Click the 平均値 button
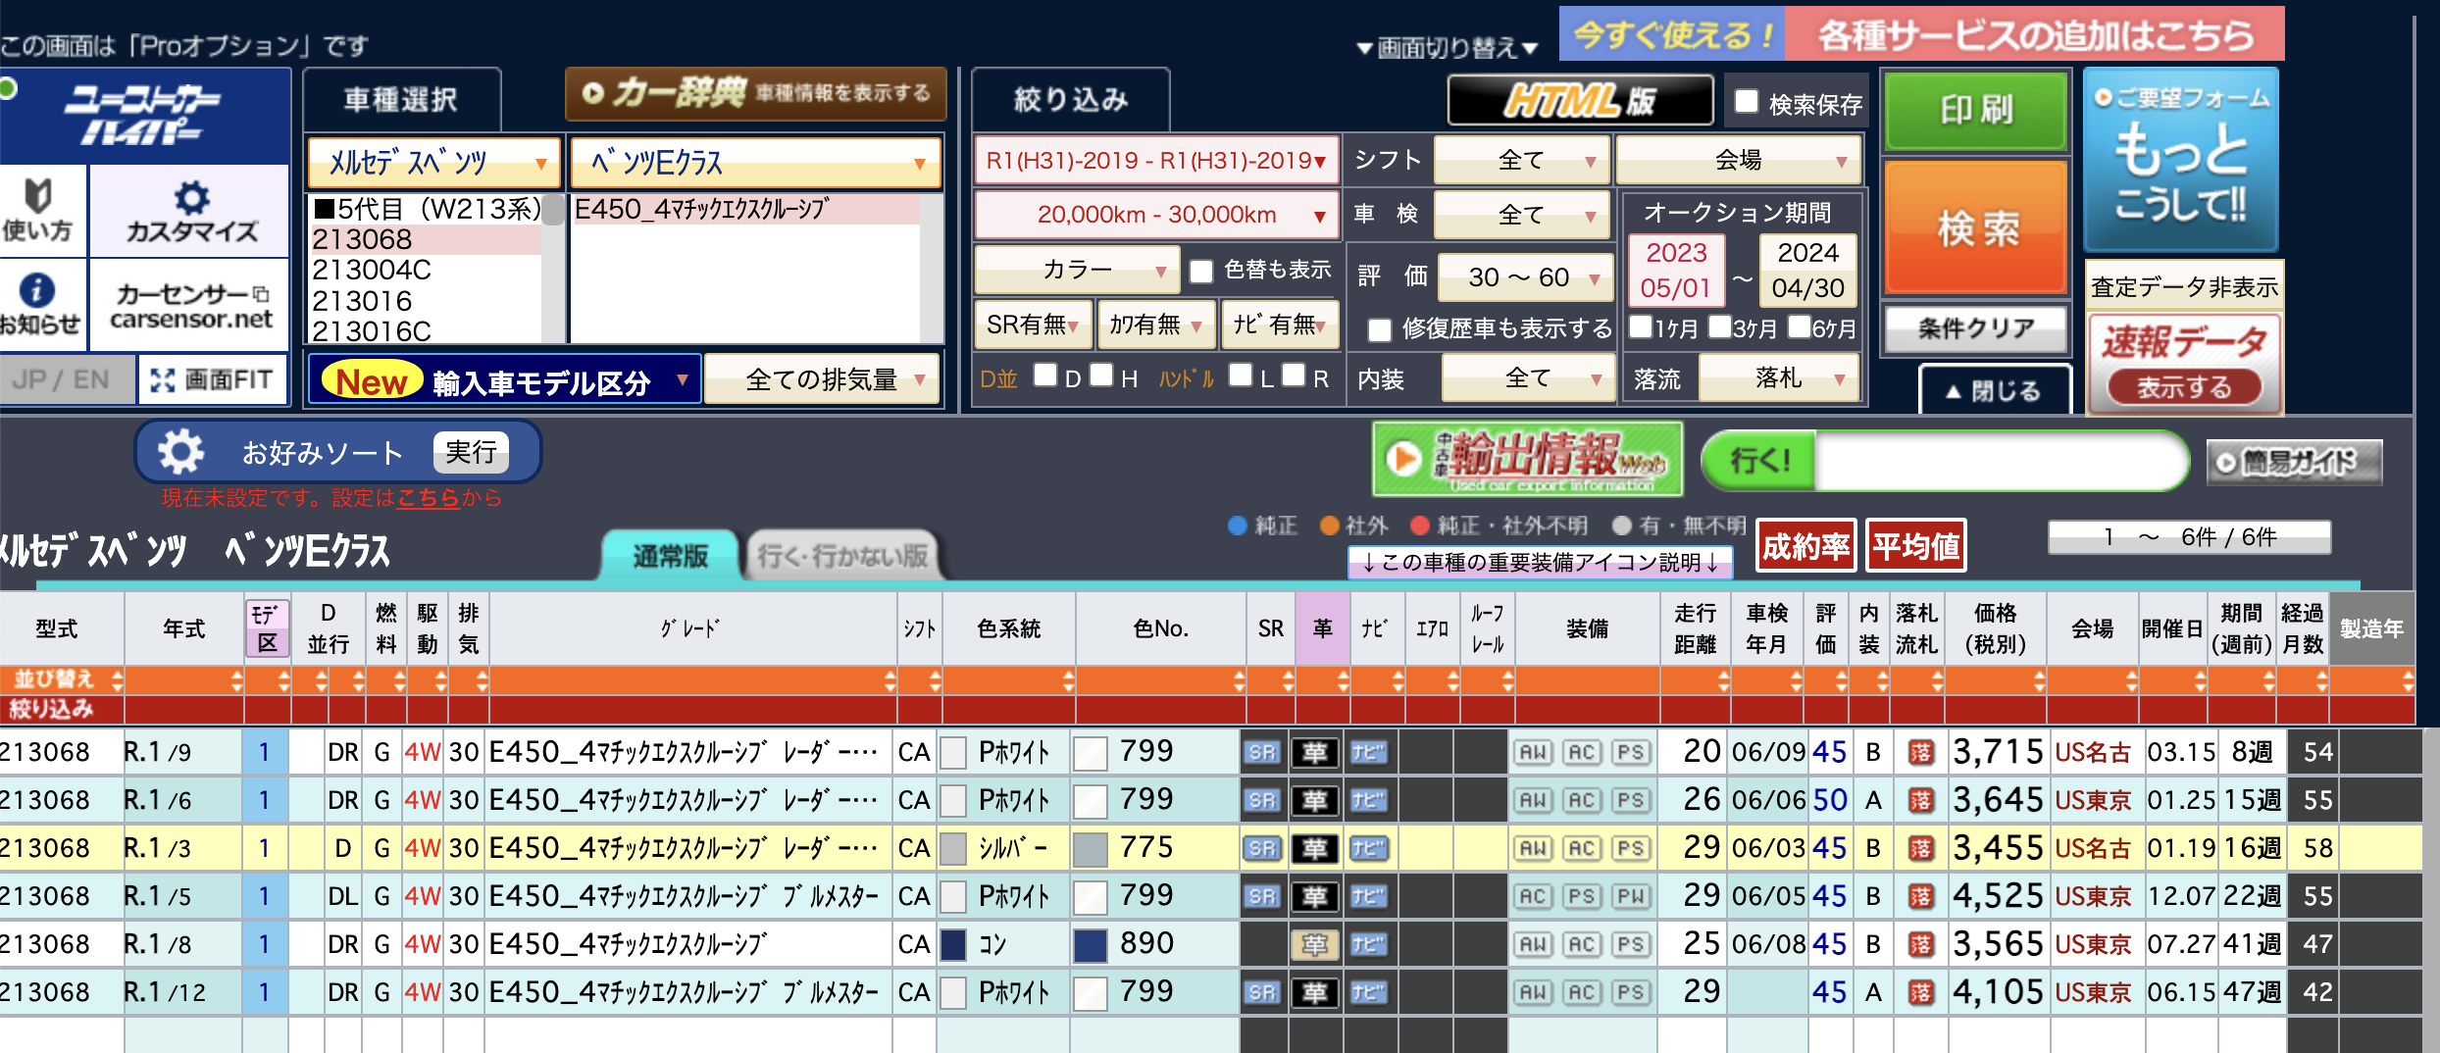Image resolution: width=2440 pixels, height=1053 pixels. [1915, 546]
